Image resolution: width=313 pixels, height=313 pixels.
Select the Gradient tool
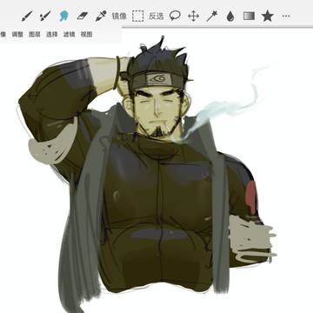point(249,16)
